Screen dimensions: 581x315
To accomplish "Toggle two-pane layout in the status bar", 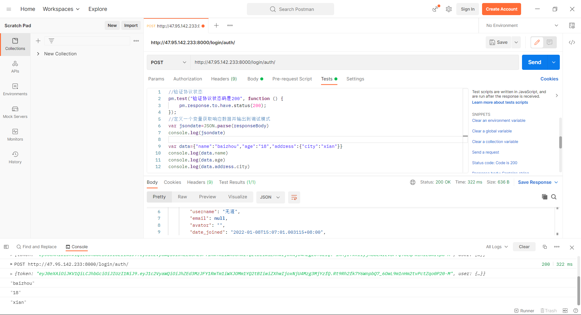I will point(565,311).
